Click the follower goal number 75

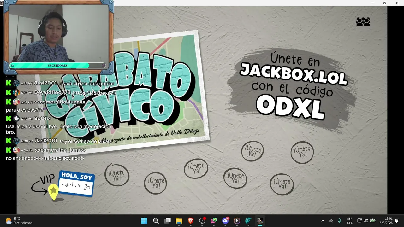click(x=103, y=66)
